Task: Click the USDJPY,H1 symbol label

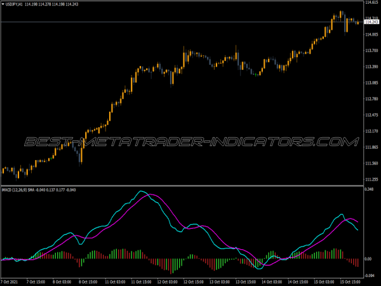Action: (x=14, y=6)
